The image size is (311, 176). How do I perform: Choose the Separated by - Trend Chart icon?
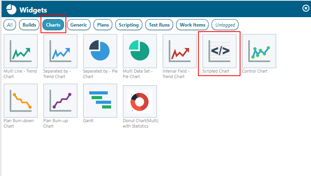[60, 51]
